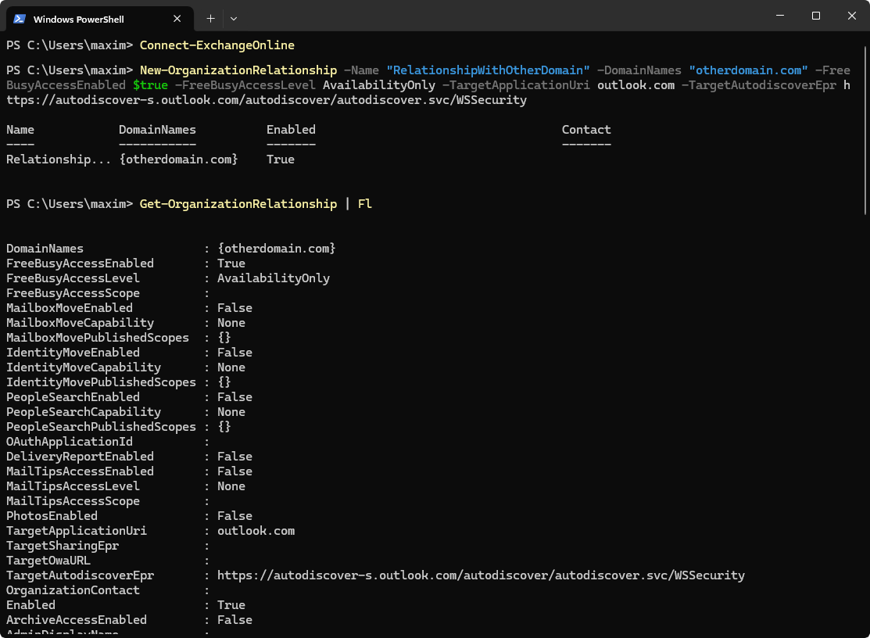Close the terminal window
The width and height of the screenshot is (870, 638).
click(851, 16)
